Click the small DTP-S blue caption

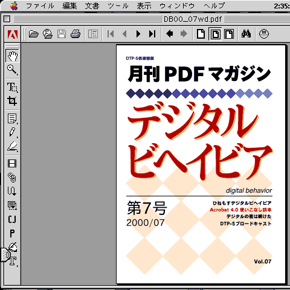(140, 59)
